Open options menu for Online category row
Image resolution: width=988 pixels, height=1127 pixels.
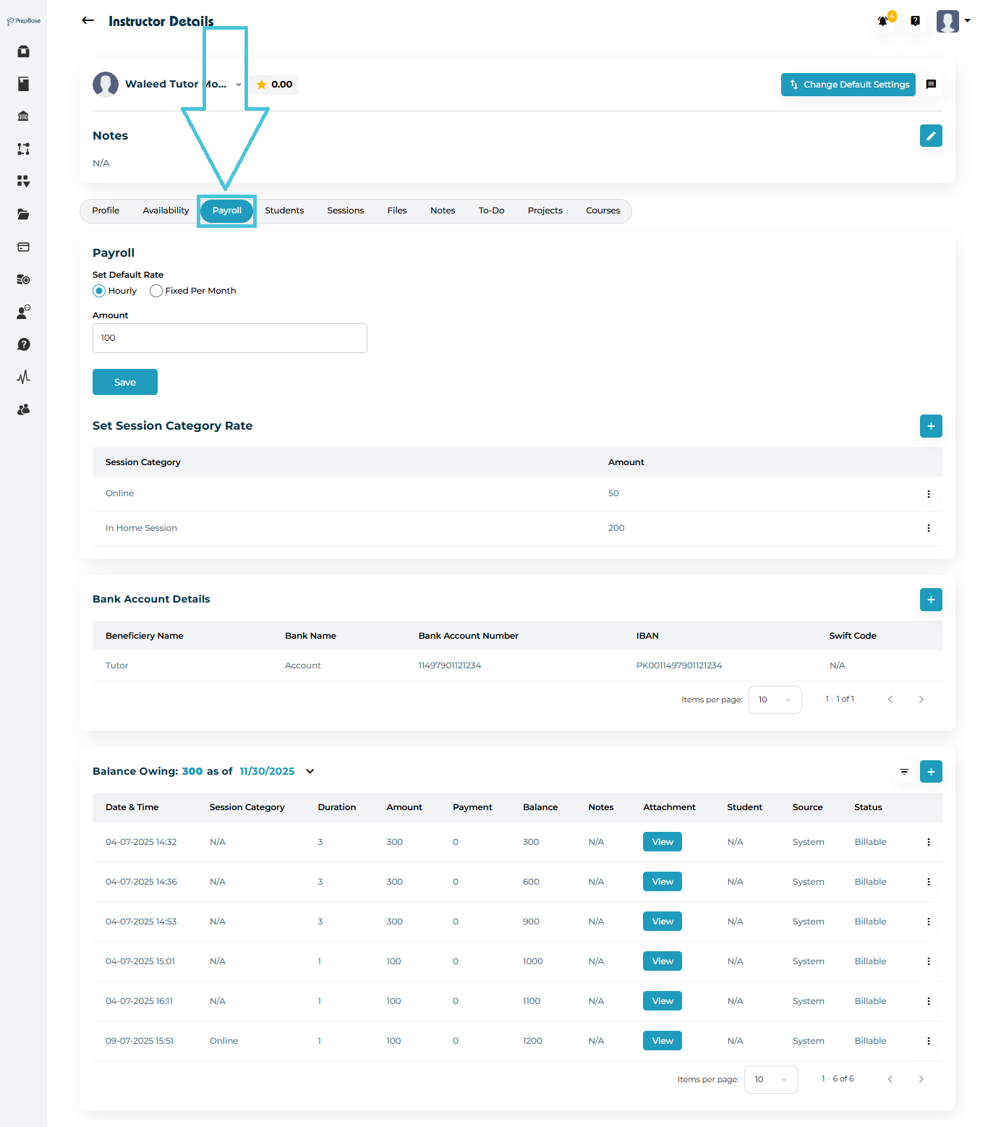click(929, 494)
